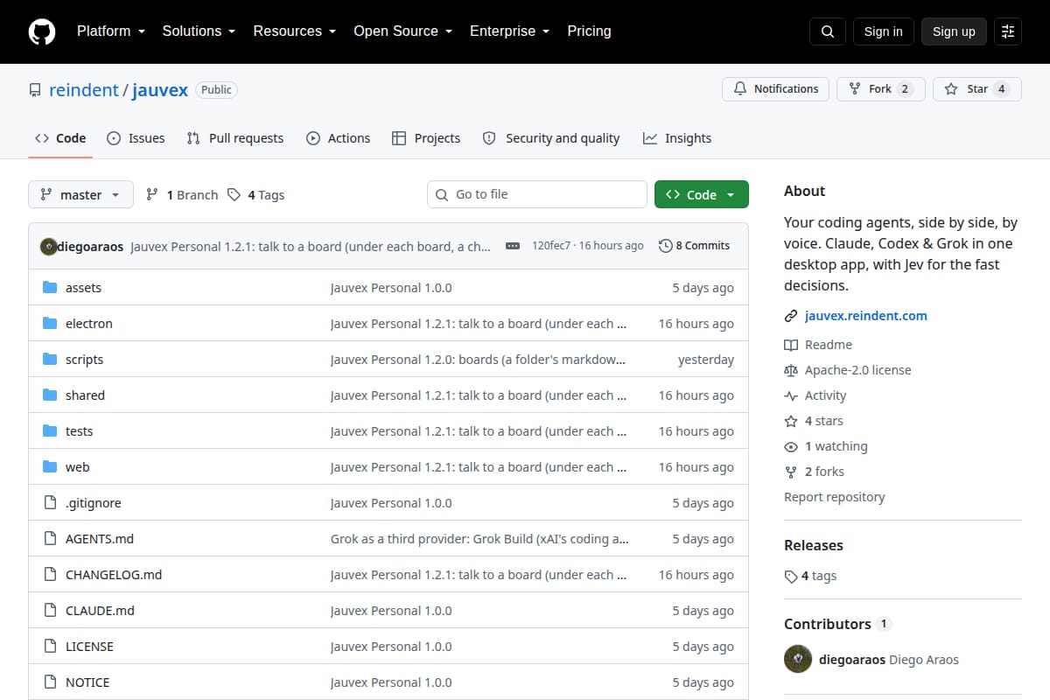Click the commit details ellipsis icon
1050x700 pixels.
click(x=513, y=246)
